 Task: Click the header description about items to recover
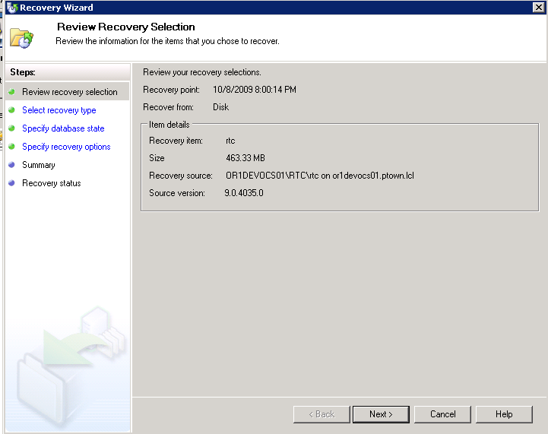(x=167, y=41)
